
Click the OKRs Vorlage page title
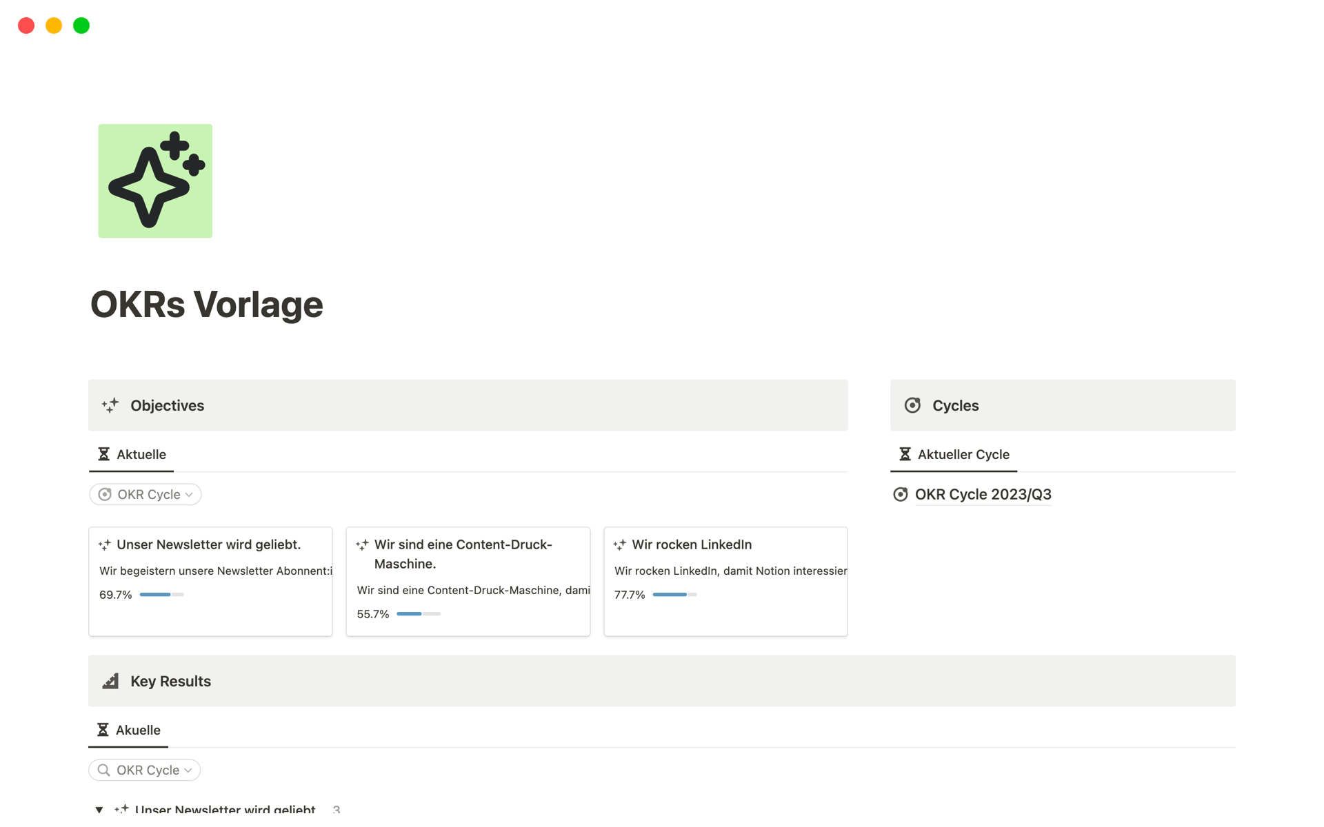(x=207, y=305)
